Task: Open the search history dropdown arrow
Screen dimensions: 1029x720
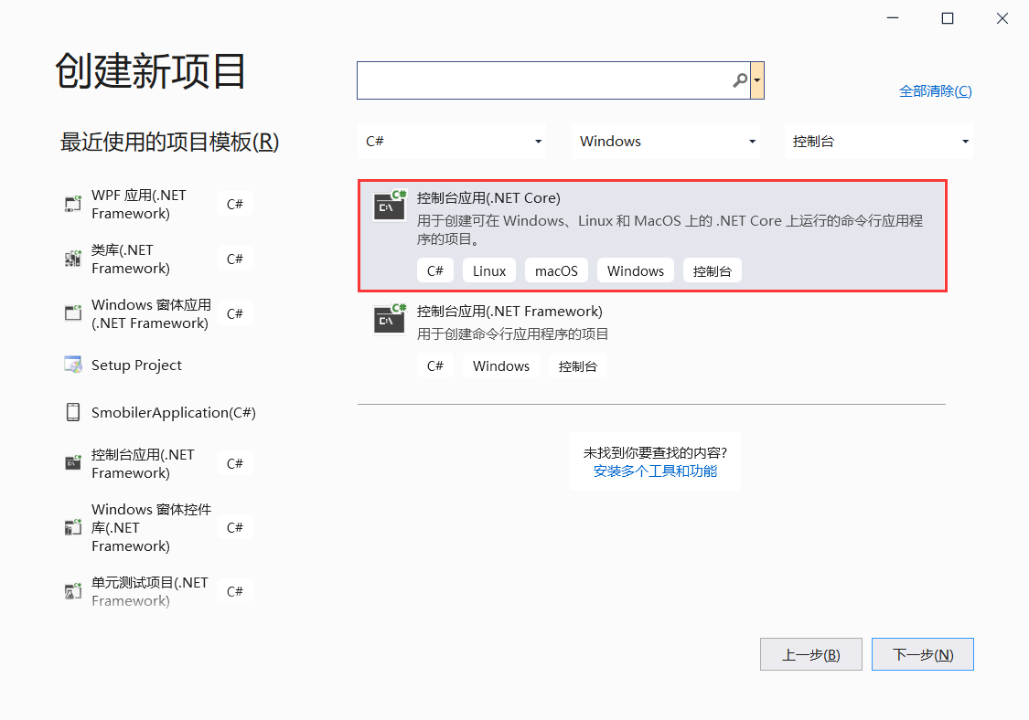Action: [757, 80]
